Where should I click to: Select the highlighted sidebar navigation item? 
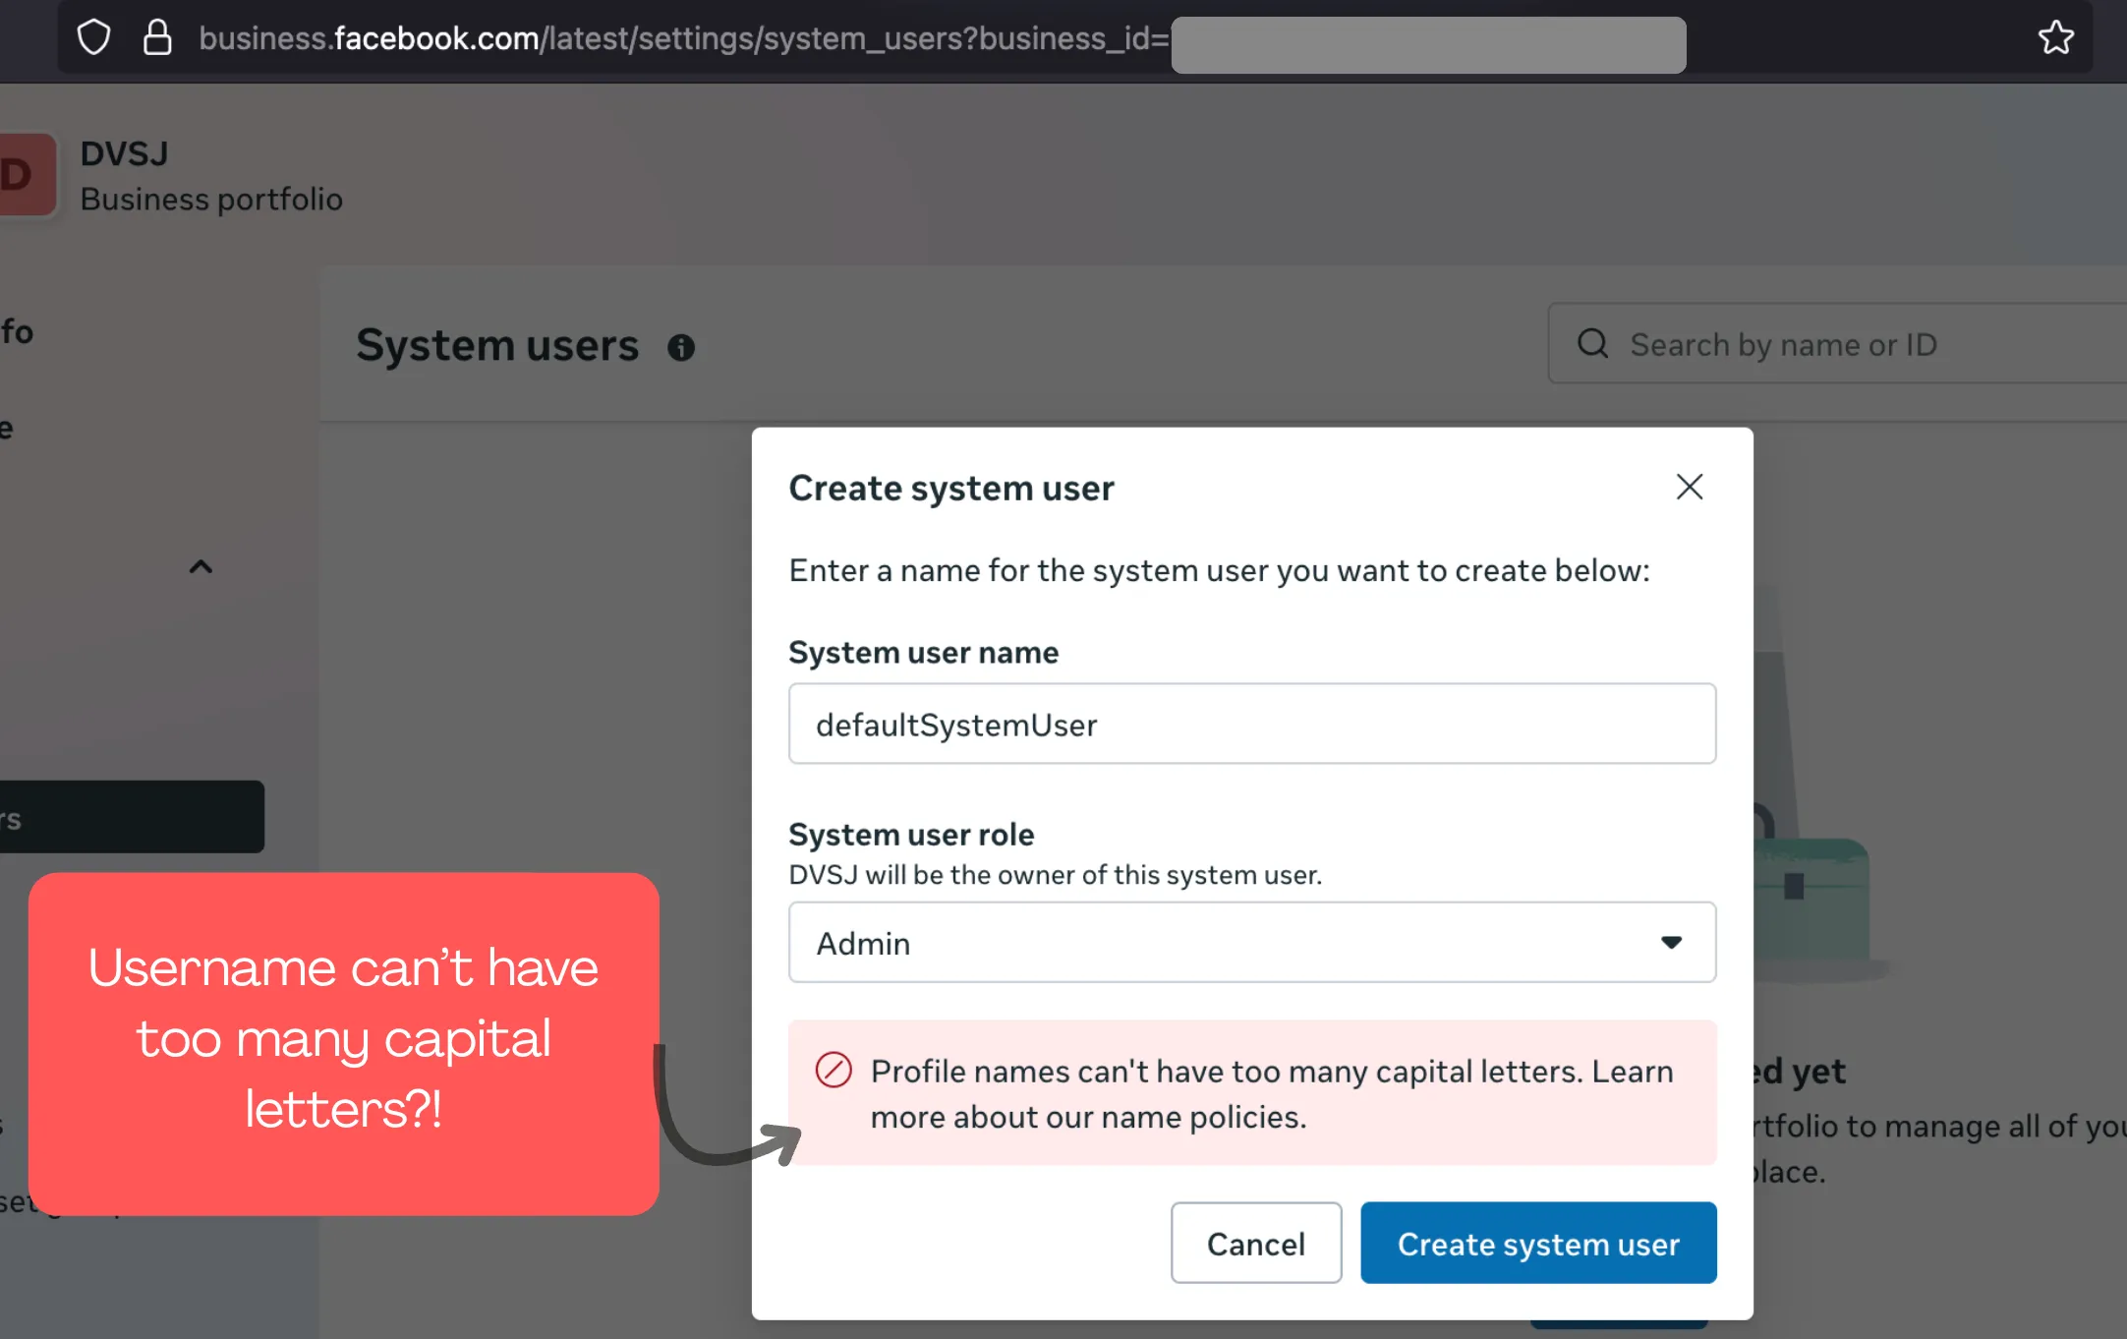pos(131,817)
